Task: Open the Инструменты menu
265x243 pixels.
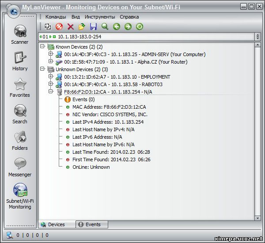Action: tap(100, 17)
